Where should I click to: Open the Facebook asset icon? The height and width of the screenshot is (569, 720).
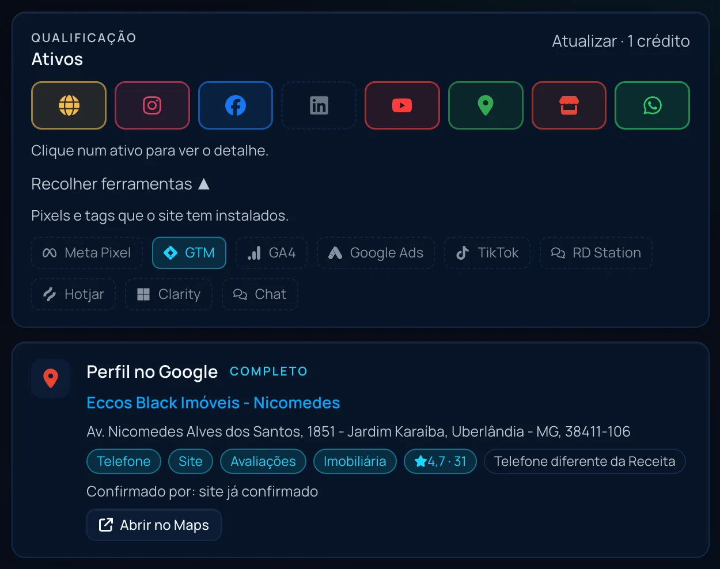point(236,105)
